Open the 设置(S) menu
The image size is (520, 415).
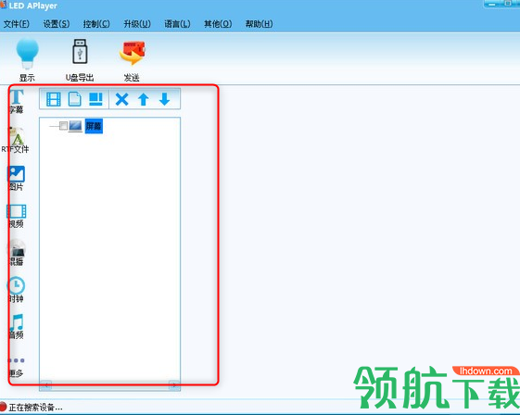(x=57, y=24)
